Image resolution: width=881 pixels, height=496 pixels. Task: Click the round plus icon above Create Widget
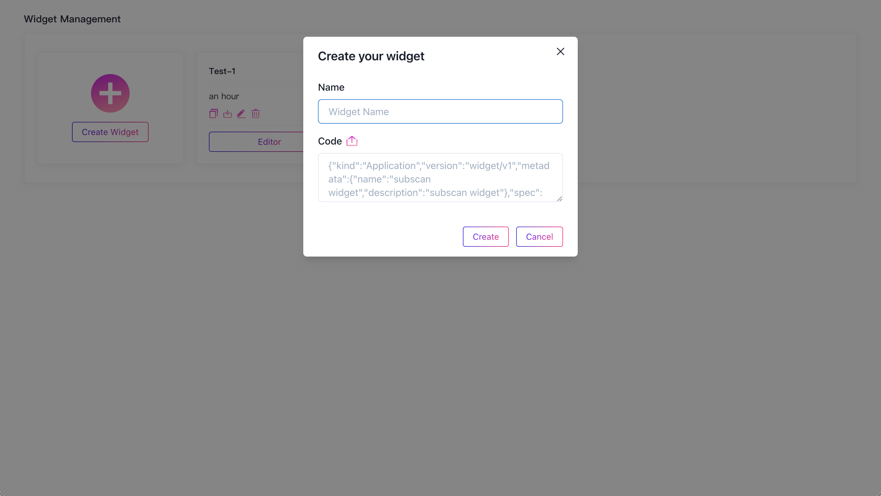110,93
